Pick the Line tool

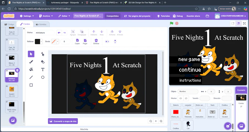pos(31,77)
